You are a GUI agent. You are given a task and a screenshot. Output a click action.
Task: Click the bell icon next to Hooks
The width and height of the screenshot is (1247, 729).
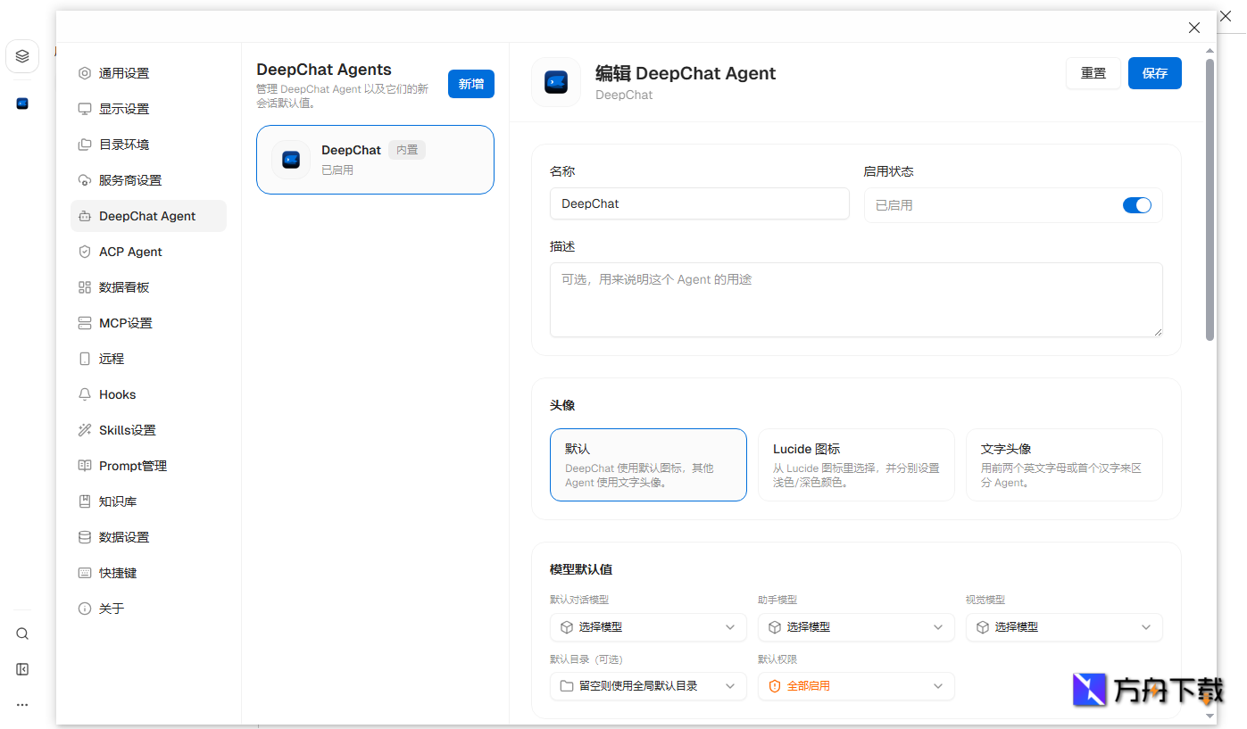click(x=84, y=393)
